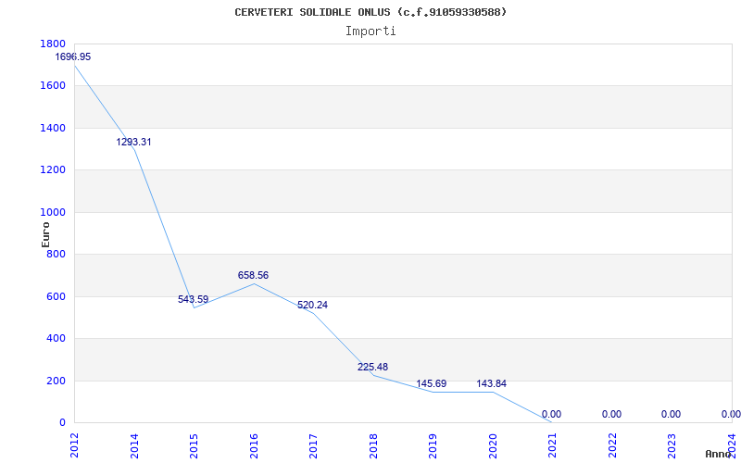Screen dimensions: 741x463
Task: Click x-axis year 2012
Action: coord(74,445)
